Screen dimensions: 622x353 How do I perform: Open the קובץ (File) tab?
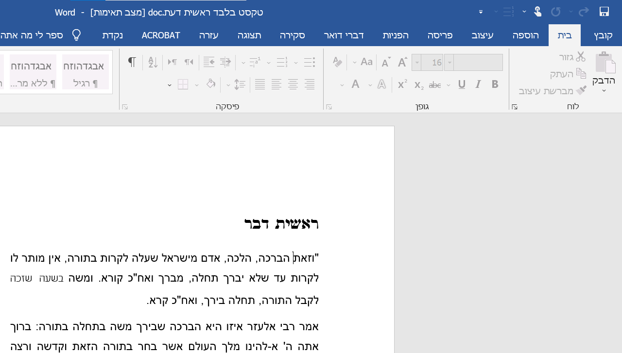point(604,35)
